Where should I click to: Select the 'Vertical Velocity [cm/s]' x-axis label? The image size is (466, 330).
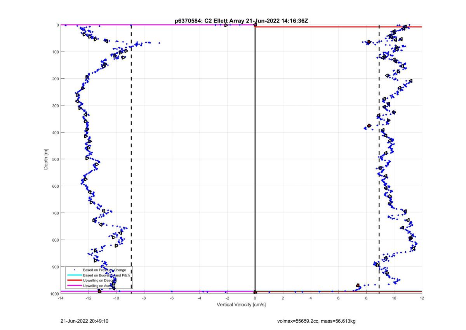point(241,305)
